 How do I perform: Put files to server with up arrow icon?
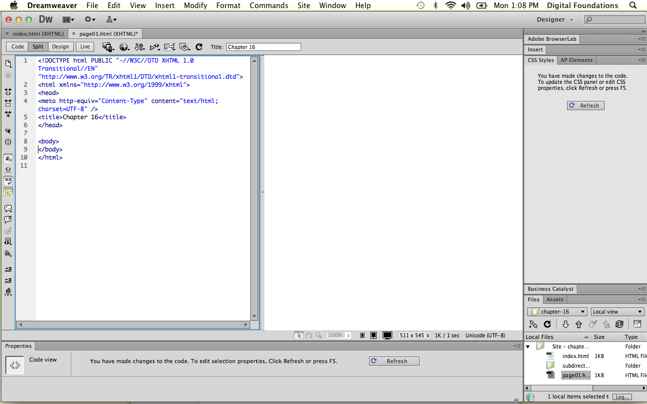(x=579, y=324)
